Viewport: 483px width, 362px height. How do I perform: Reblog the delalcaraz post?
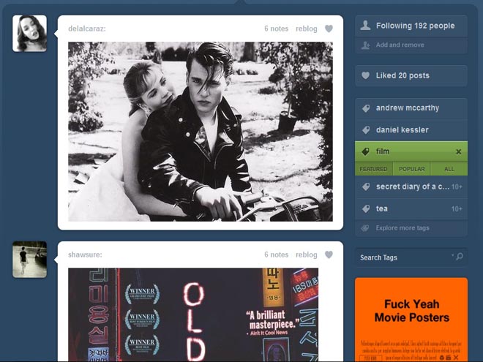pyautogui.click(x=307, y=29)
